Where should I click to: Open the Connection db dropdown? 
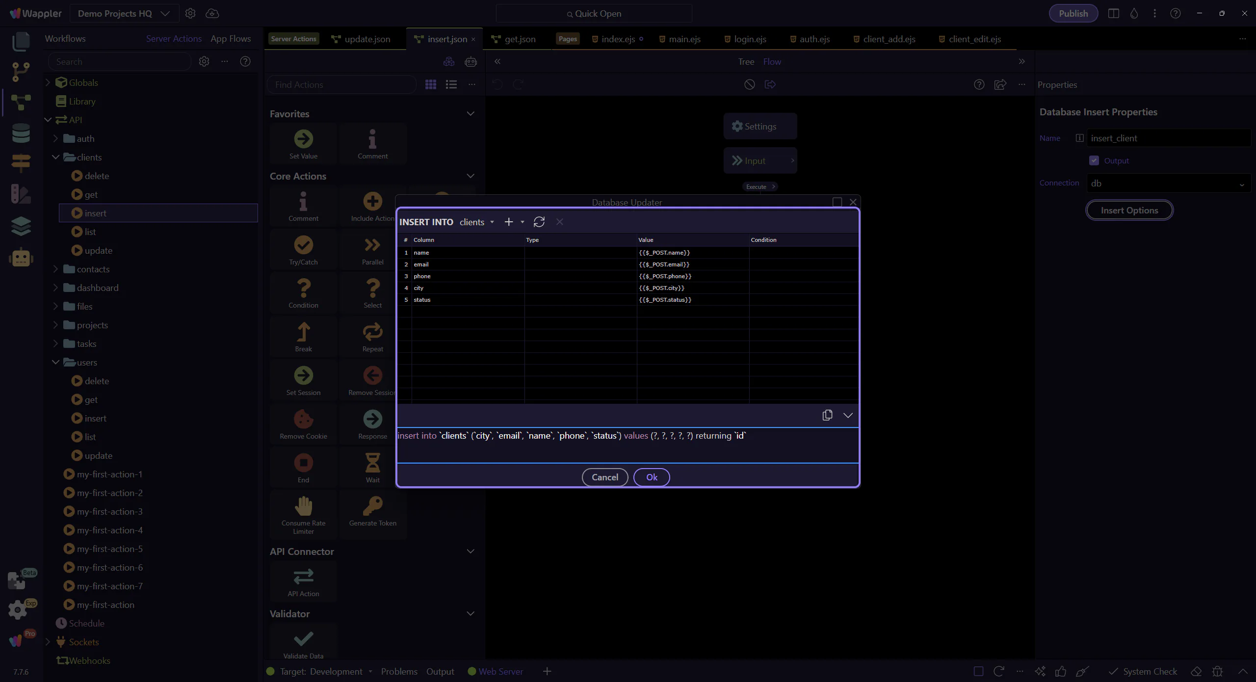[1168, 184]
